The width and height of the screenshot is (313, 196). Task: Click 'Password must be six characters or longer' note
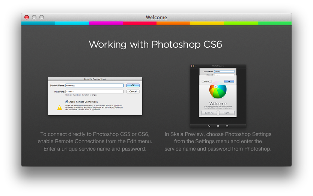81,95
